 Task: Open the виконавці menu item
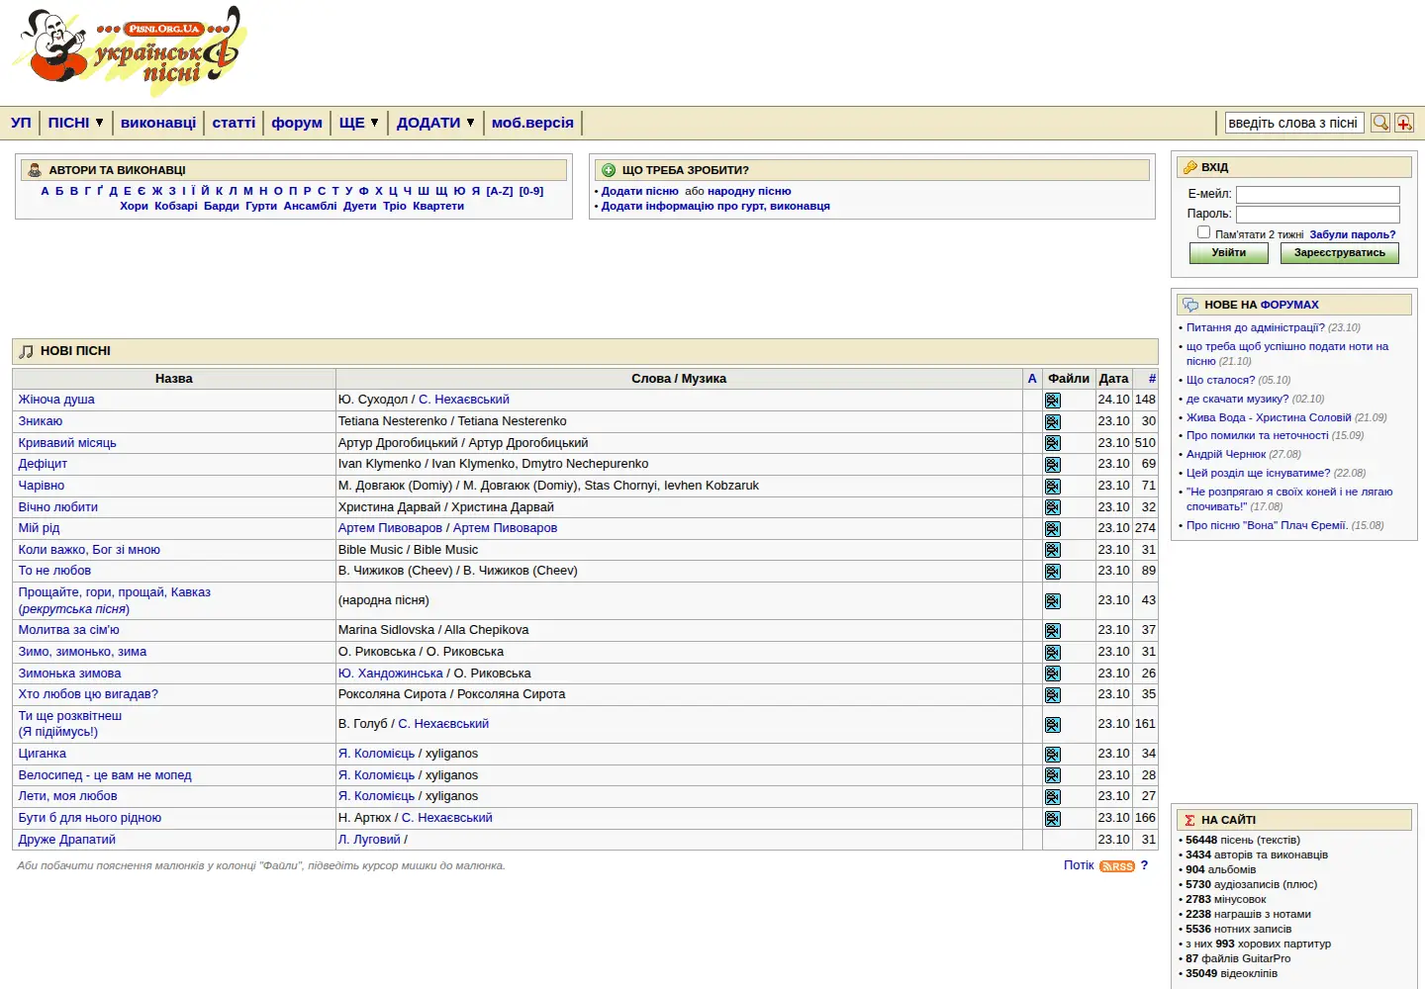point(158,123)
